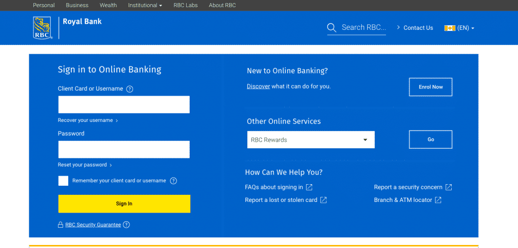
Task: Click chevron before Contact Us
Action: (x=399, y=27)
